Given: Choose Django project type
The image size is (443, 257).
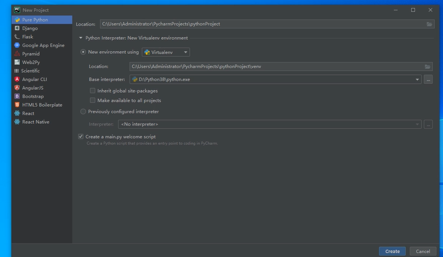Looking at the screenshot, I should tap(42, 28).
